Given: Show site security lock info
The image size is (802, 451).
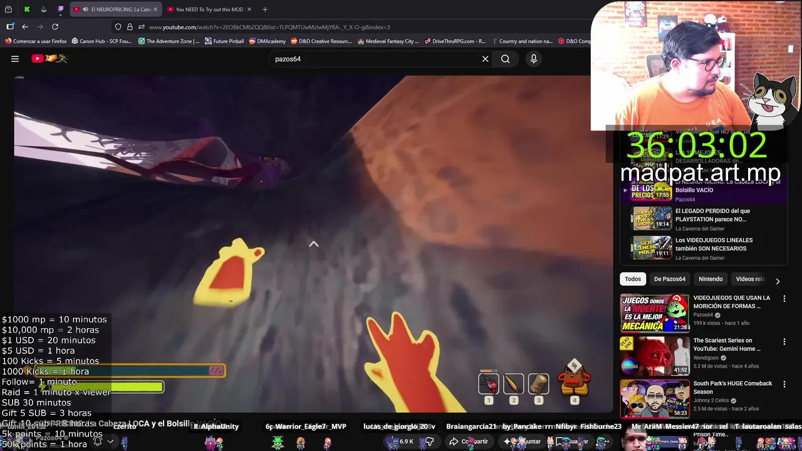Looking at the screenshot, I should [130, 27].
